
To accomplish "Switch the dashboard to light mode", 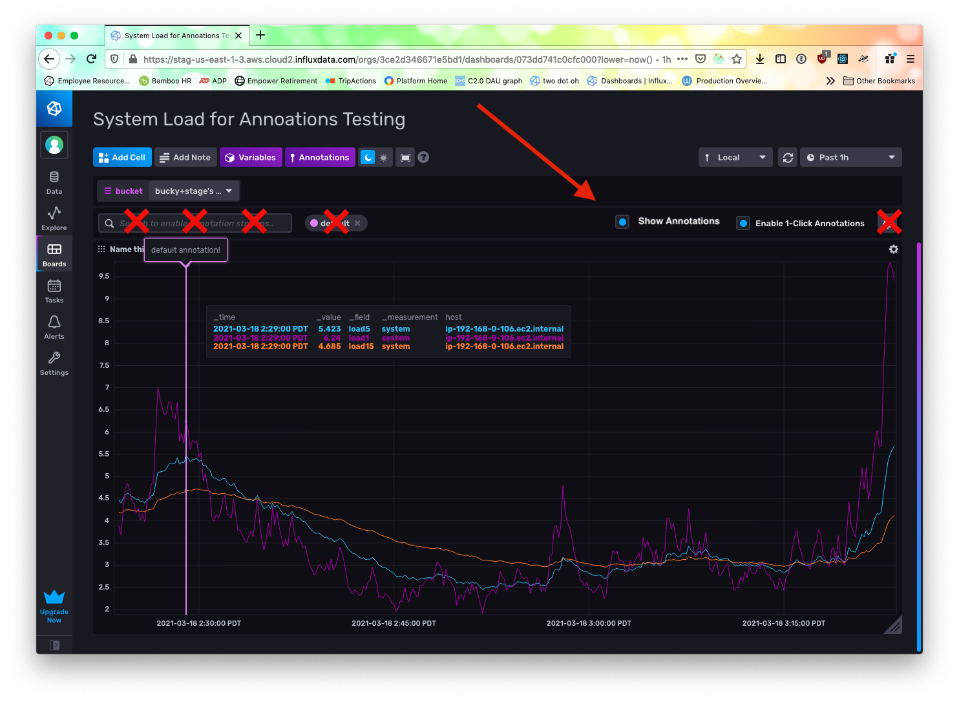I will point(383,157).
